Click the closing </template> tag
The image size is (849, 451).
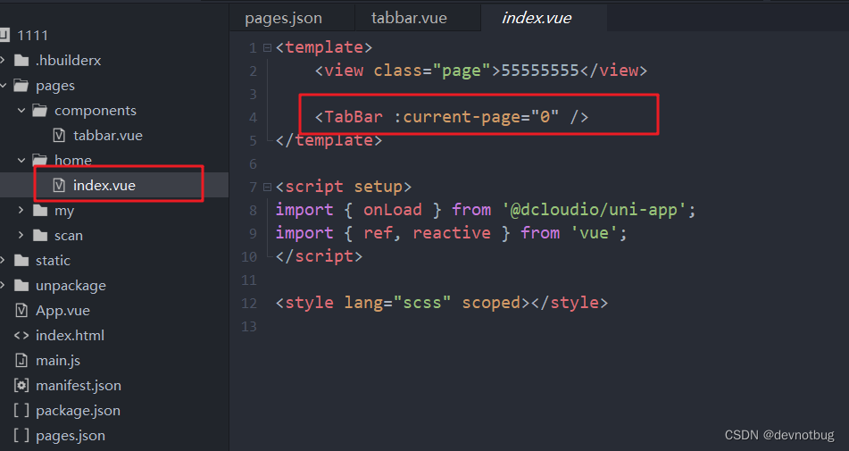(x=329, y=140)
